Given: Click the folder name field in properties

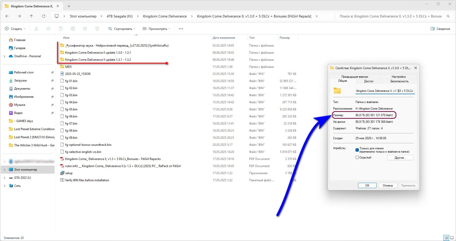Looking at the screenshot, I should point(385,91).
